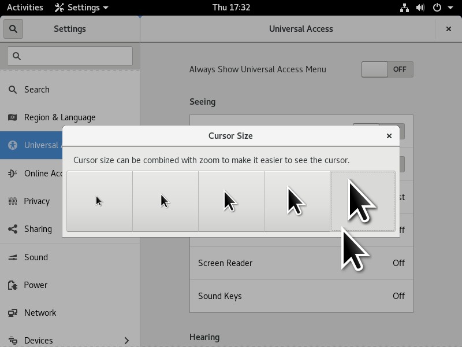Open the power system menu icon
The width and height of the screenshot is (462, 347).
437,8
